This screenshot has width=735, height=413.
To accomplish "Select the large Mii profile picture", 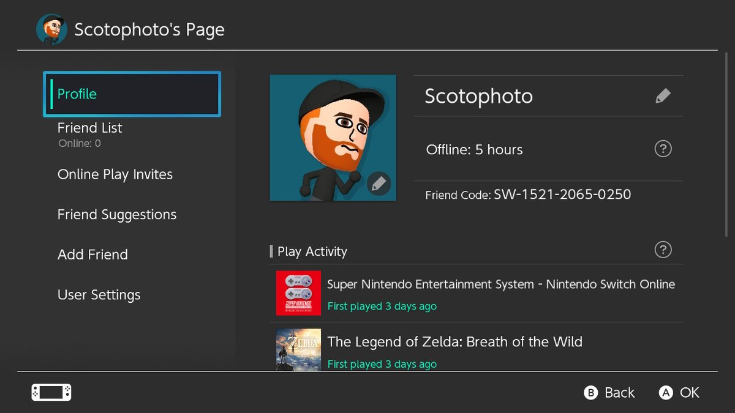I will click(333, 138).
